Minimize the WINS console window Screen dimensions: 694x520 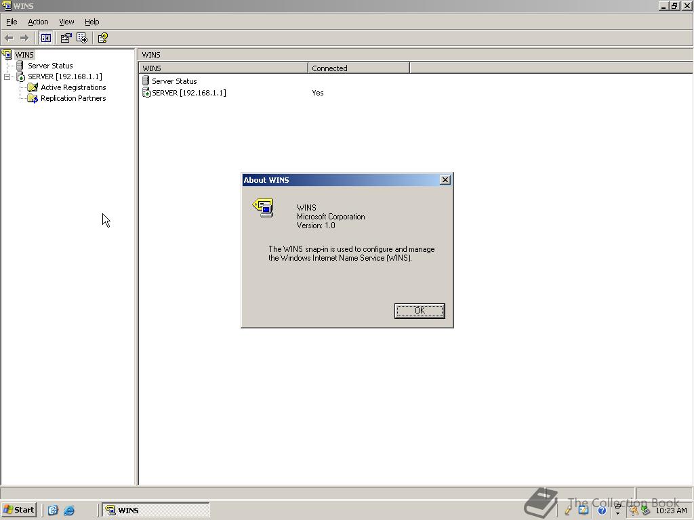663,5
